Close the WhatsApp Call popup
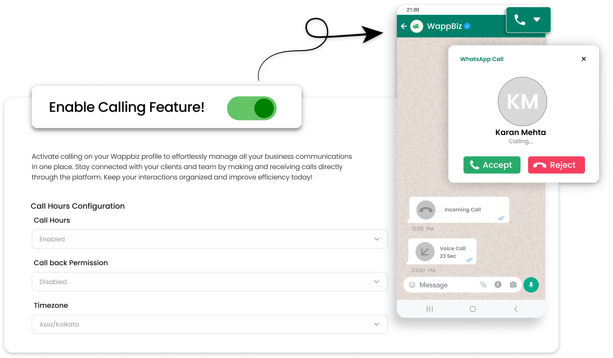This screenshot has height=358, width=613. 584,59
